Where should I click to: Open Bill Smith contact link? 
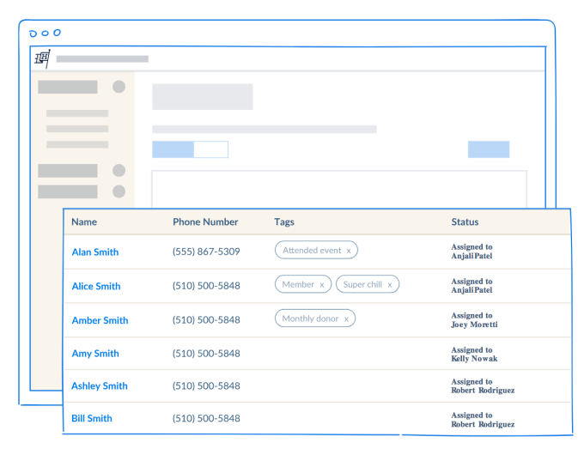click(92, 418)
